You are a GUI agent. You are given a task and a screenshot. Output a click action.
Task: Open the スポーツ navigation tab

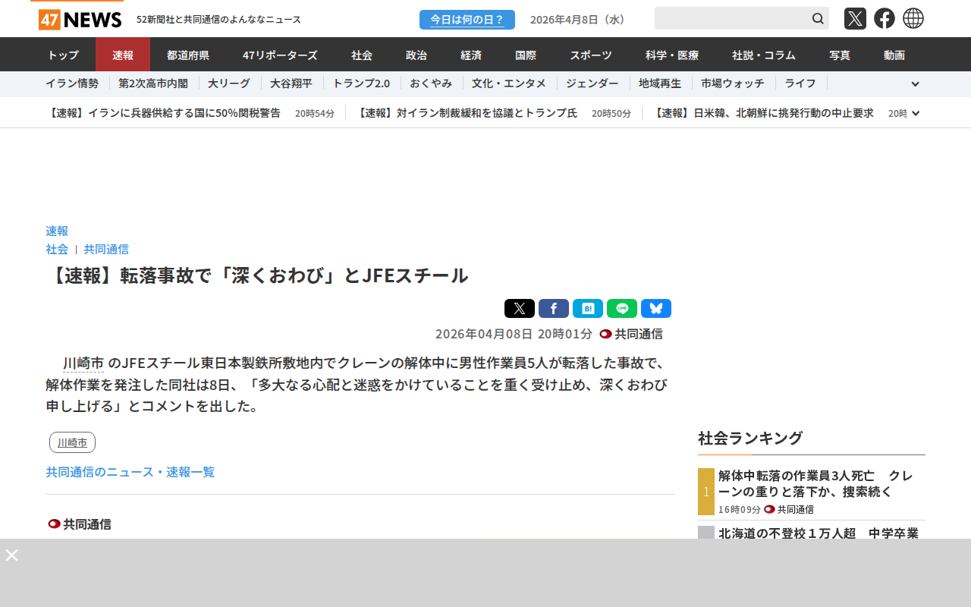coord(591,55)
